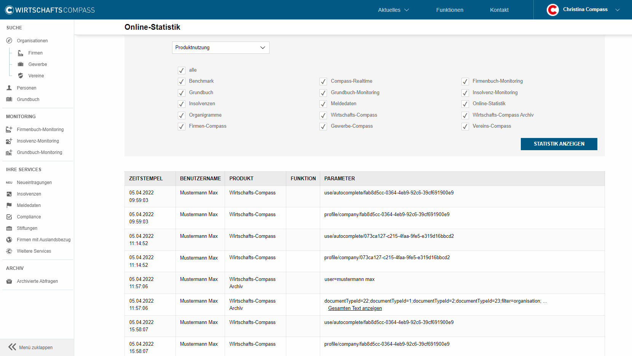Click the Archivierte Abfragen archive icon

(x=9, y=281)
